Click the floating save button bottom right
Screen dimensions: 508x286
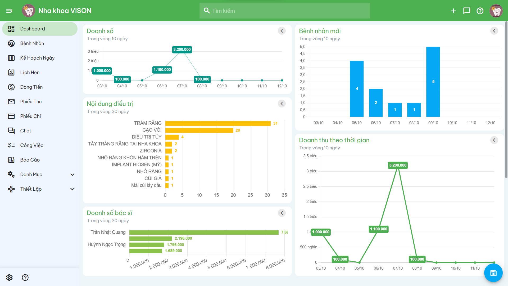(493, 272)
